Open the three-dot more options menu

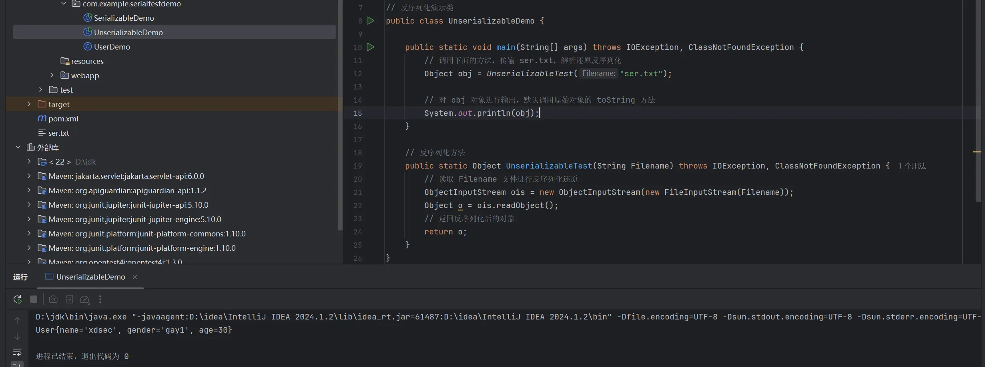(x=100, y=299)
